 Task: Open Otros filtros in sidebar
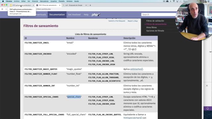(x=151, y=27)
